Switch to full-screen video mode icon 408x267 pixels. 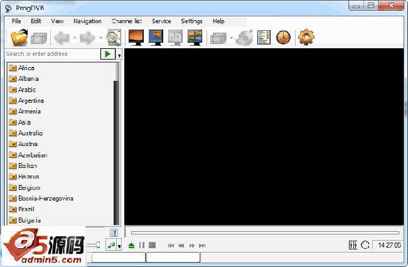(135, 38)
